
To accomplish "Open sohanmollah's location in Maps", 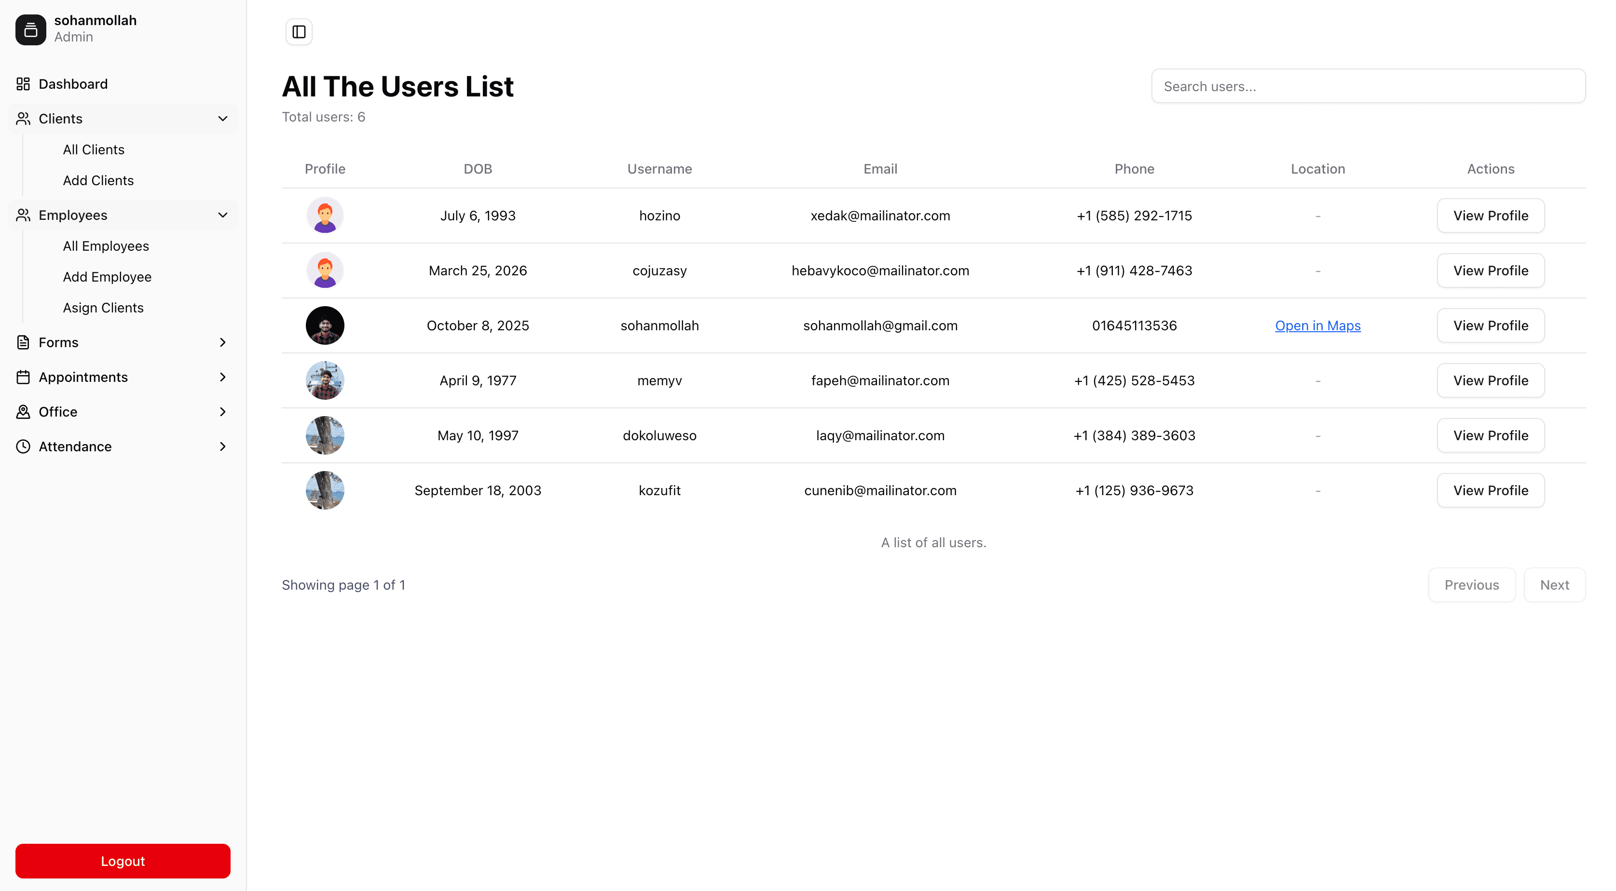I will click(x=1317, y=325).
